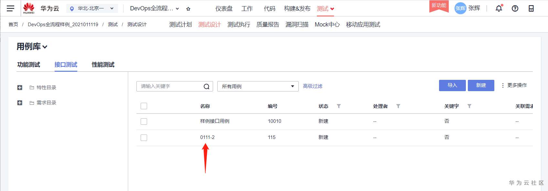Open DevOps全流程样例_2021011119 breadcrumb
The width and height of the screenshot is (548, 191).
(63, 25)
